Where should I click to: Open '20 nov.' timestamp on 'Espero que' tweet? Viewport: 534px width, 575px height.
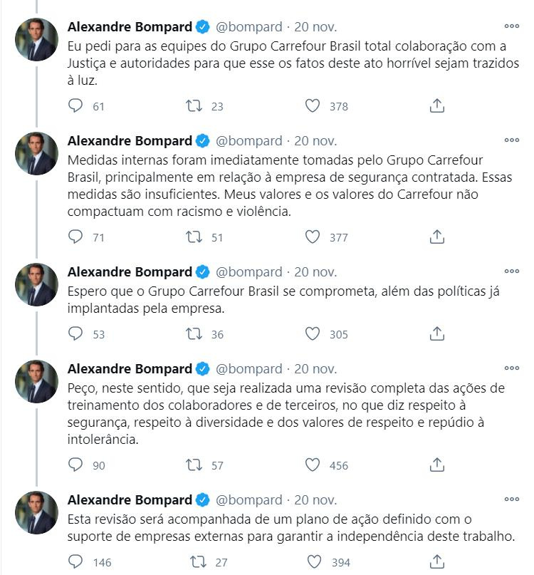(x=315, y=271)
